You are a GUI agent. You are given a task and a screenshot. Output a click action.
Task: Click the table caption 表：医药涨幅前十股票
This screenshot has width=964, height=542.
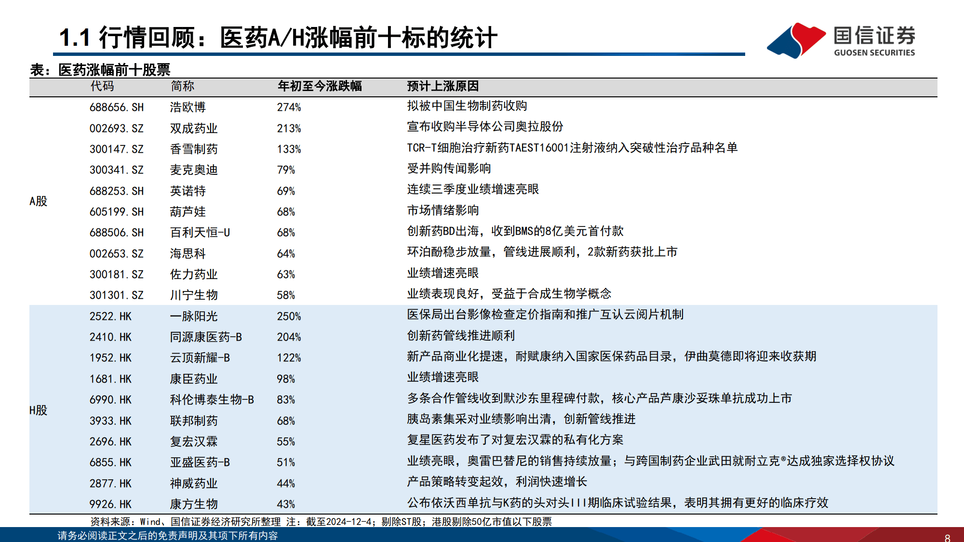click(x=100, y=70)
